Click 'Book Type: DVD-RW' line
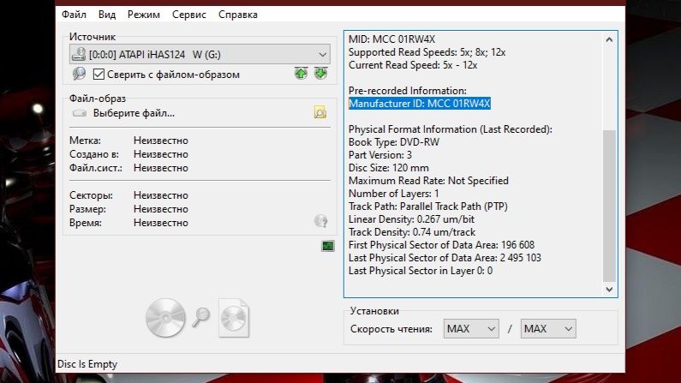 point(394,142)
